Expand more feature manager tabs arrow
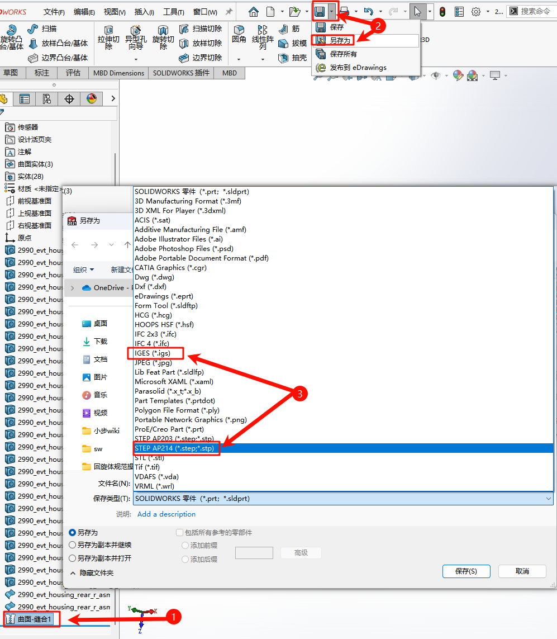The height and width of the screenshot is (639, 557). pyautogui.click(x=113, y=98)
